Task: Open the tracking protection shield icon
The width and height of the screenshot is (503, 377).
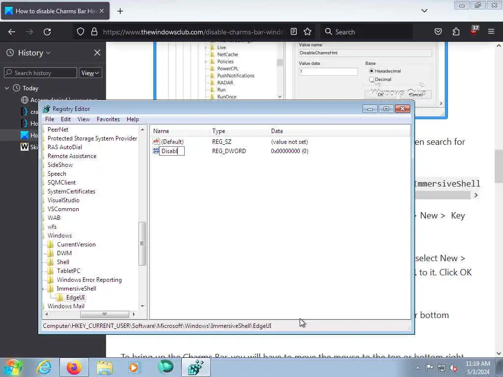Action: pos(81,32)
